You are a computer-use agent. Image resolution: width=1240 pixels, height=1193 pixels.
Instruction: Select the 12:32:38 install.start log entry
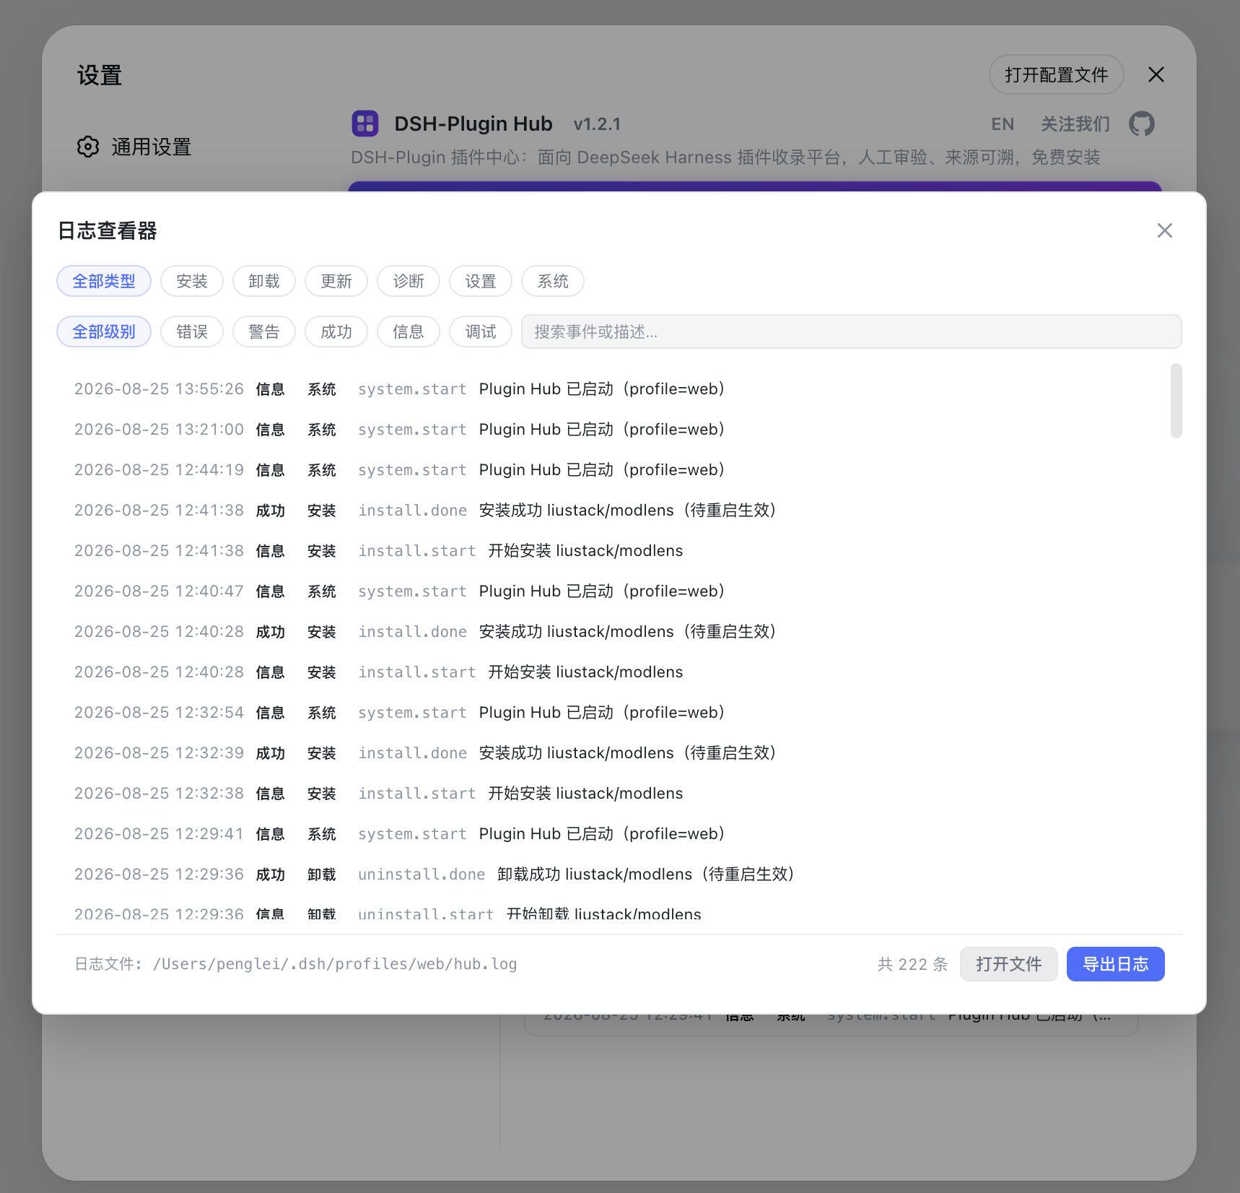612,794
